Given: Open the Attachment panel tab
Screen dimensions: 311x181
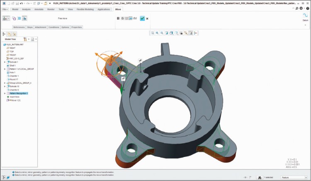Looking at the screenshot, I should tap(41, 27).
